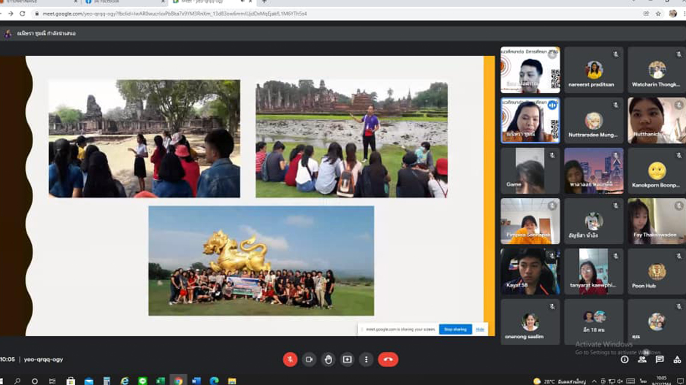
Task: Open the 'อีก 18 คน' more participants tile
Action: coord(594,322)
